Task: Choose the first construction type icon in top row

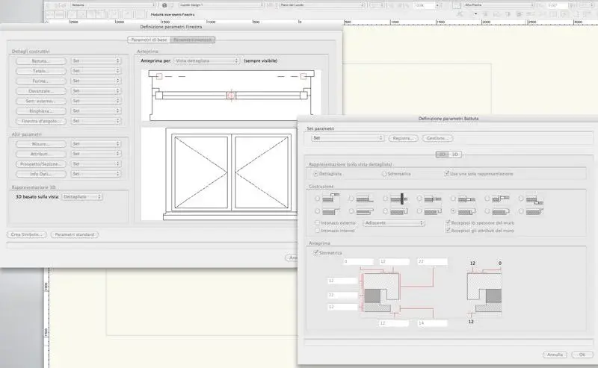Action: coord(329,199)
